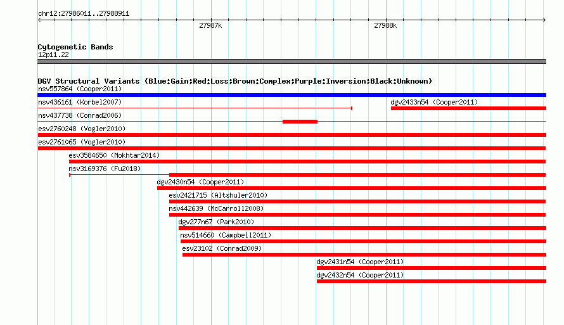Select the red bar under esv3584650
The height and width of the screenshot is (325, 564).
point(307,162)
